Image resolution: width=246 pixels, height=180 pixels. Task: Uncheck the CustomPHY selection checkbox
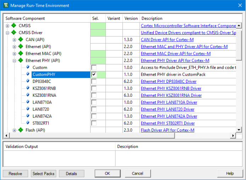pyautogui.click(x=94, y=75)
